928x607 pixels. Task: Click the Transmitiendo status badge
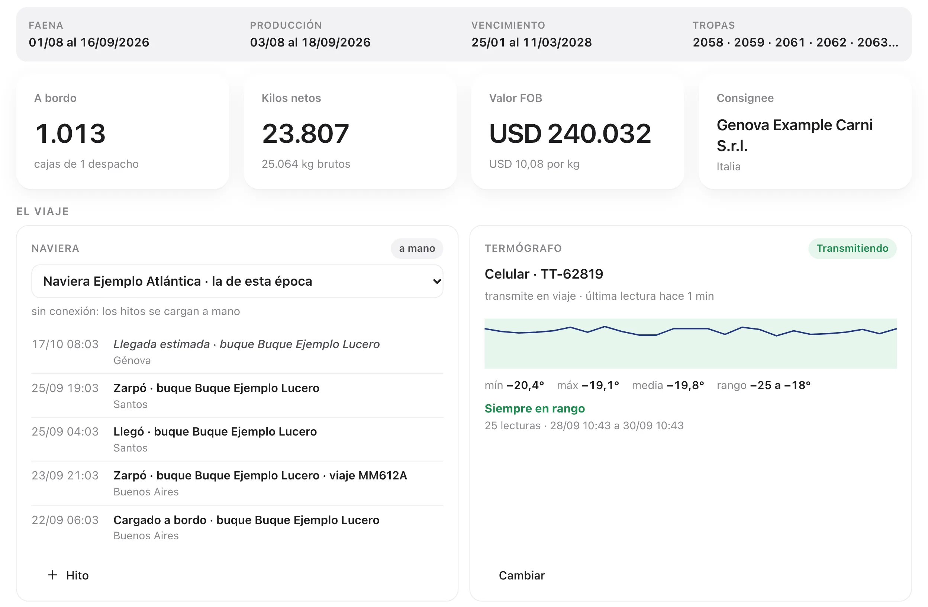click(x=853, y=248)
